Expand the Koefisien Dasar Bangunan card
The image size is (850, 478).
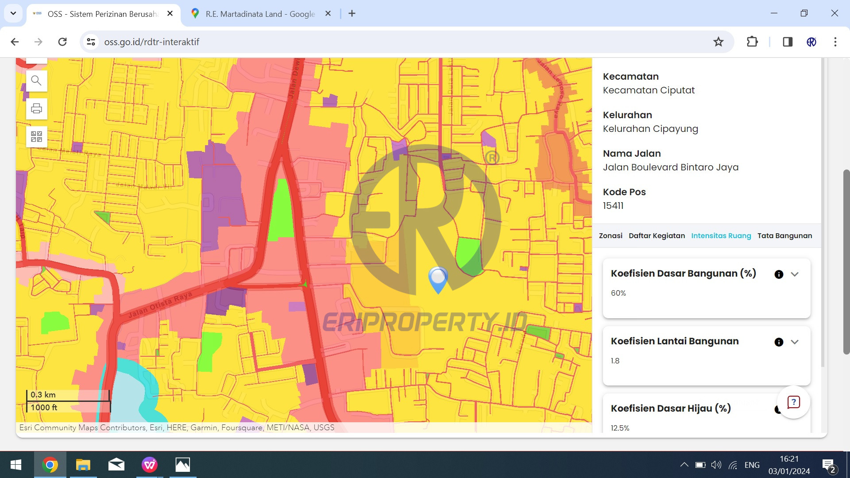coord(795,274)
